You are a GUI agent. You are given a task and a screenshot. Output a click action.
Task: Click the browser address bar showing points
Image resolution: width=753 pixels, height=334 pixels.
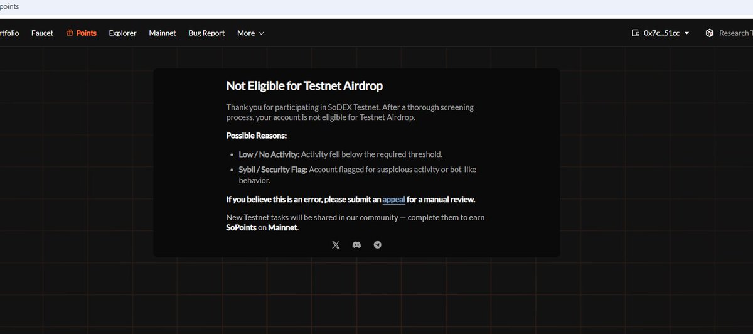(x=376, y=7)
